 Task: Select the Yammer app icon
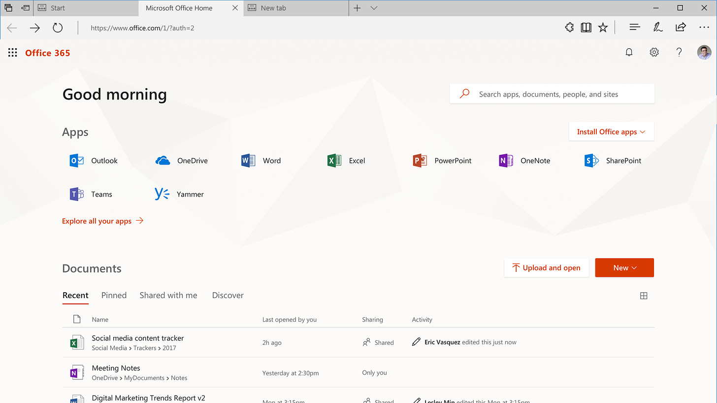click(162, 194)
